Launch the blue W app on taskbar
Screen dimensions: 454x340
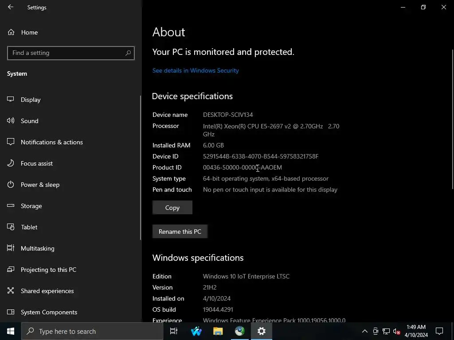click(x=196, y=331)
